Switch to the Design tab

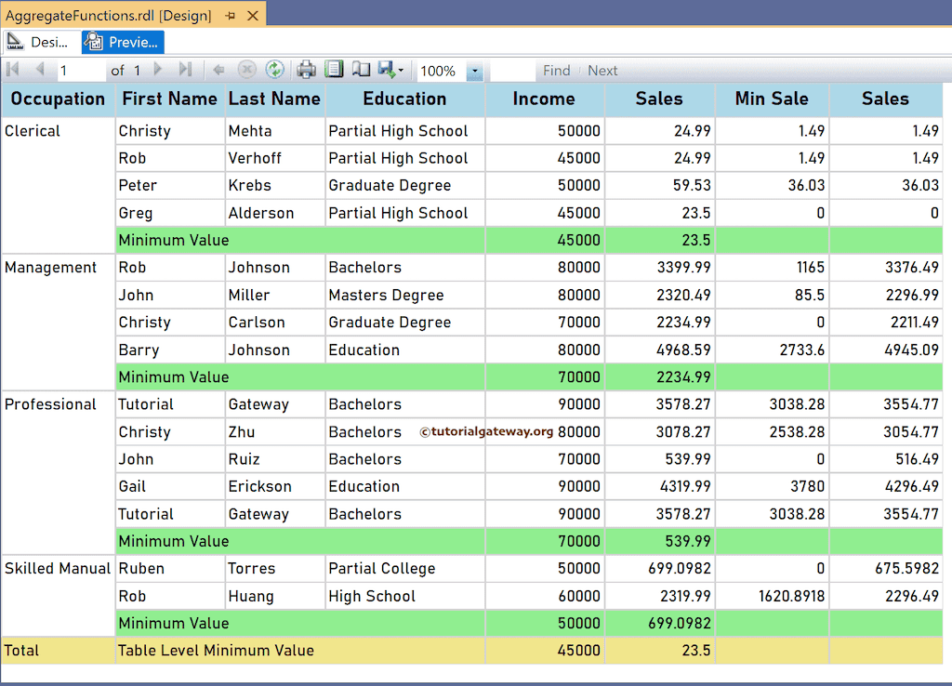pyautogui.click(x=41, y=42)
